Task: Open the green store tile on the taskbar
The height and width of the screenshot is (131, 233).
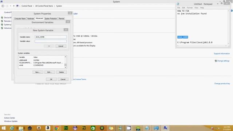Action: (x=93, y=128)
